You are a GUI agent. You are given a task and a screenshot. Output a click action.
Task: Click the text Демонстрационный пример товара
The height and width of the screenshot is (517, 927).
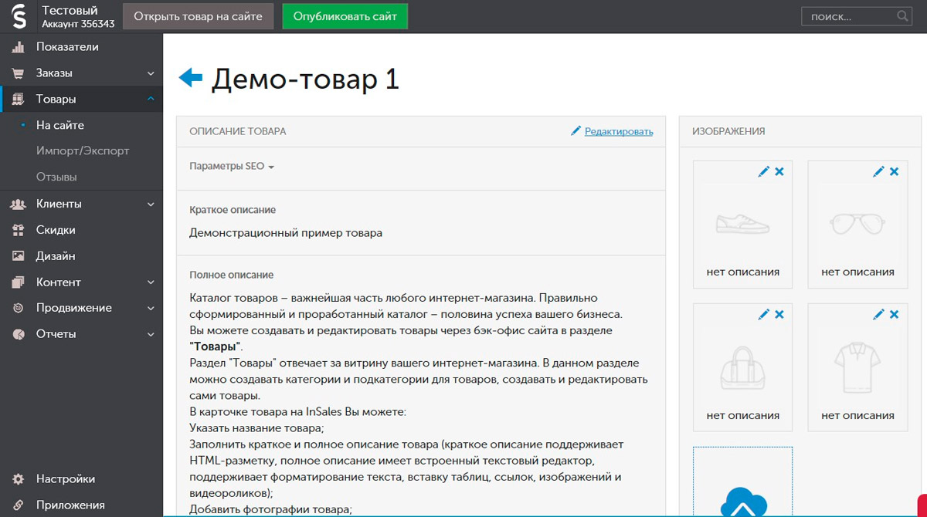[286, 233]
